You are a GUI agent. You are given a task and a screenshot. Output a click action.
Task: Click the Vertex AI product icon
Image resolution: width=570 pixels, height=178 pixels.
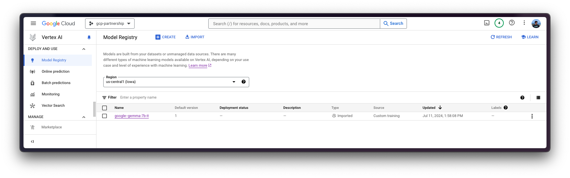coord(33,37)
